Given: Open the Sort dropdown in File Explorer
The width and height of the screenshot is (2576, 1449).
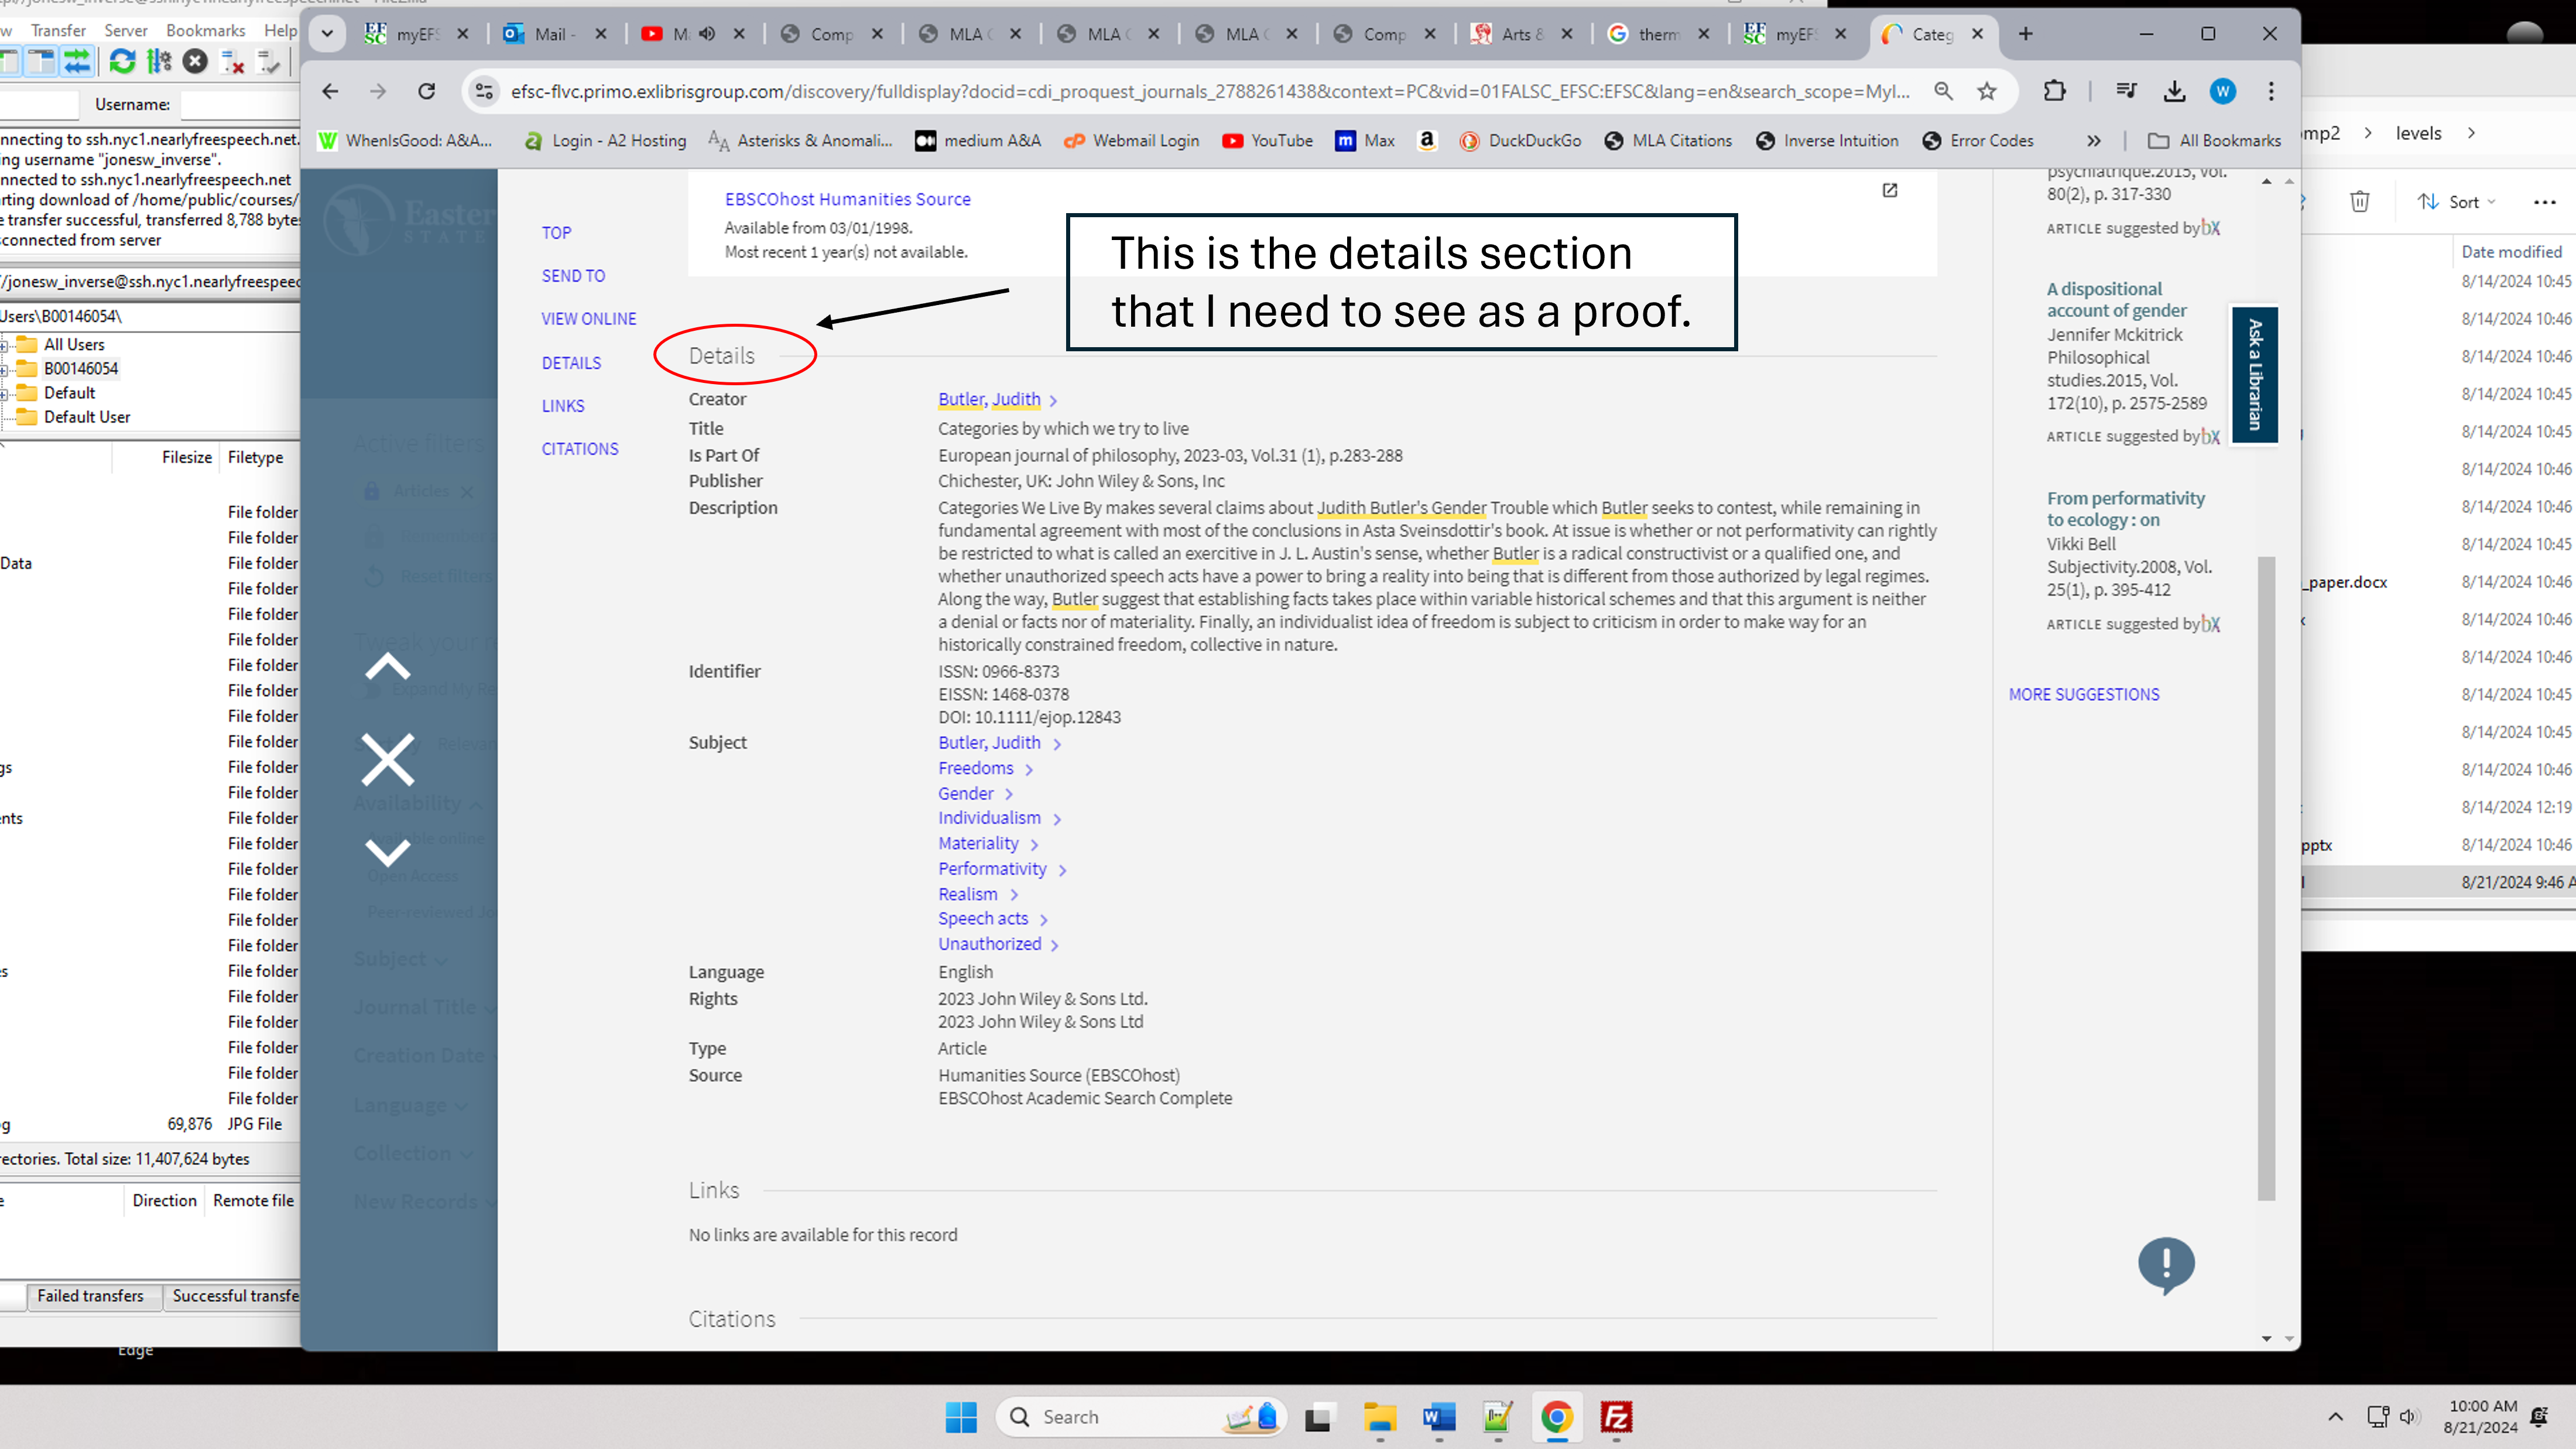Looking at the screenshot, I should [2458, 202].
